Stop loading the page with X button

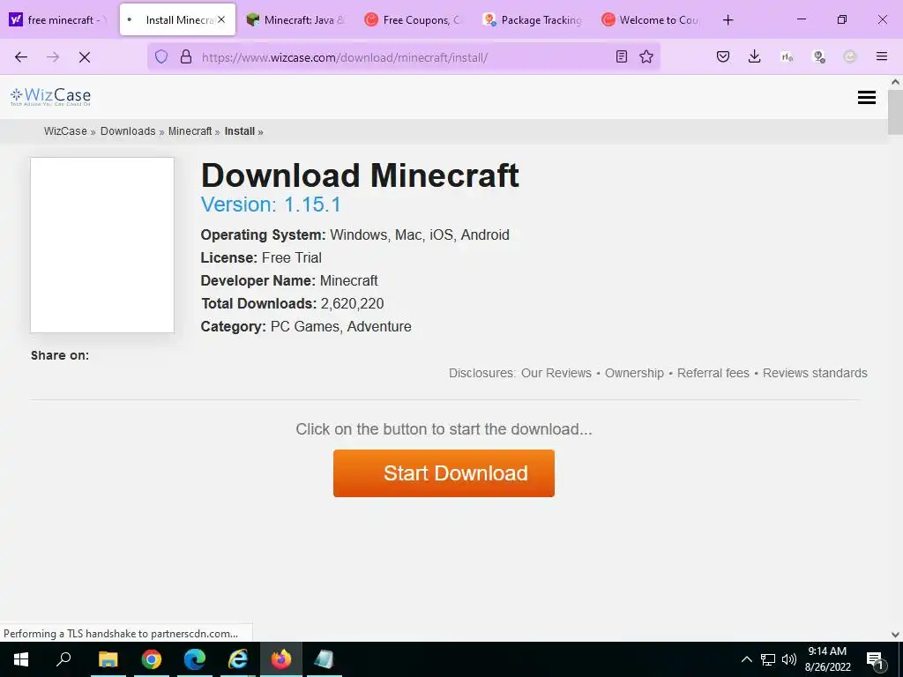84,57
